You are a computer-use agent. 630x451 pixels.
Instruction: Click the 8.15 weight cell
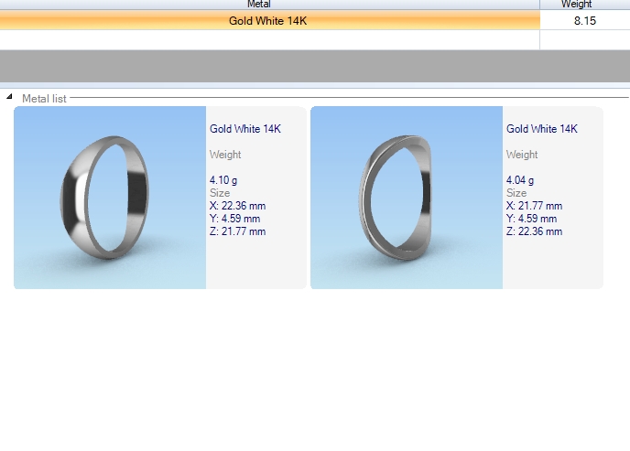(584, 20)
